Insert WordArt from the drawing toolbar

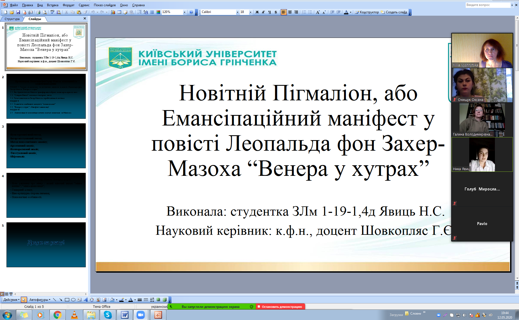pyautogui.click(x=85, y=300)
